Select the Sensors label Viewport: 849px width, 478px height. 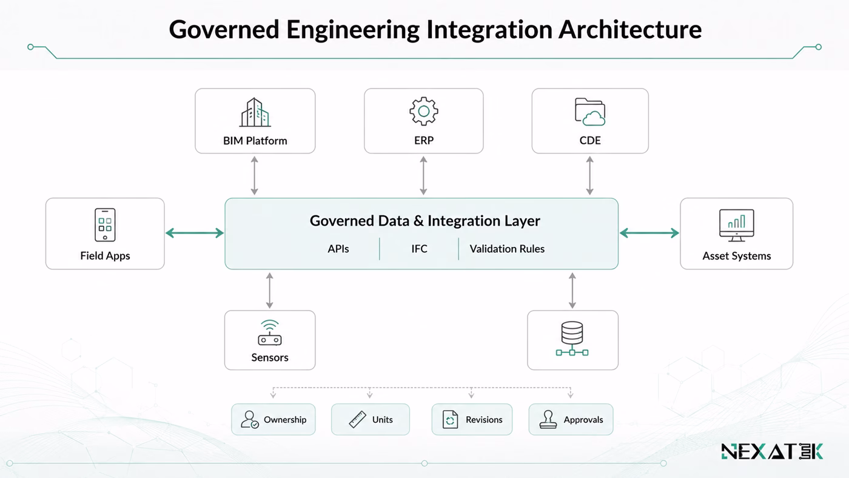(270, 357)
